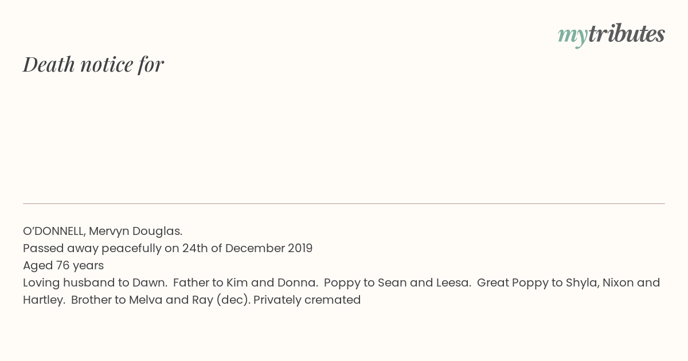The height and width of the screenshot is (361, 688).
Task: Click the name Hartley
Action: (44, 300)
